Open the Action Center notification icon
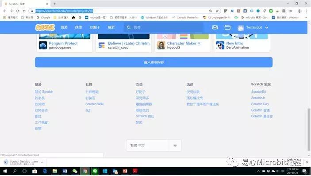 [x=305, y=171]
